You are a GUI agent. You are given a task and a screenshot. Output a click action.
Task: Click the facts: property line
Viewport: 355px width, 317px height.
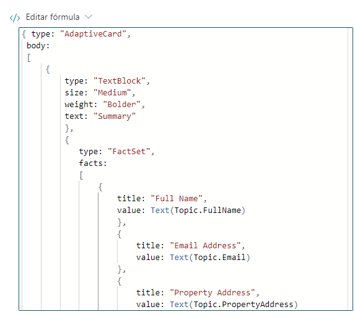pos(93,163)
